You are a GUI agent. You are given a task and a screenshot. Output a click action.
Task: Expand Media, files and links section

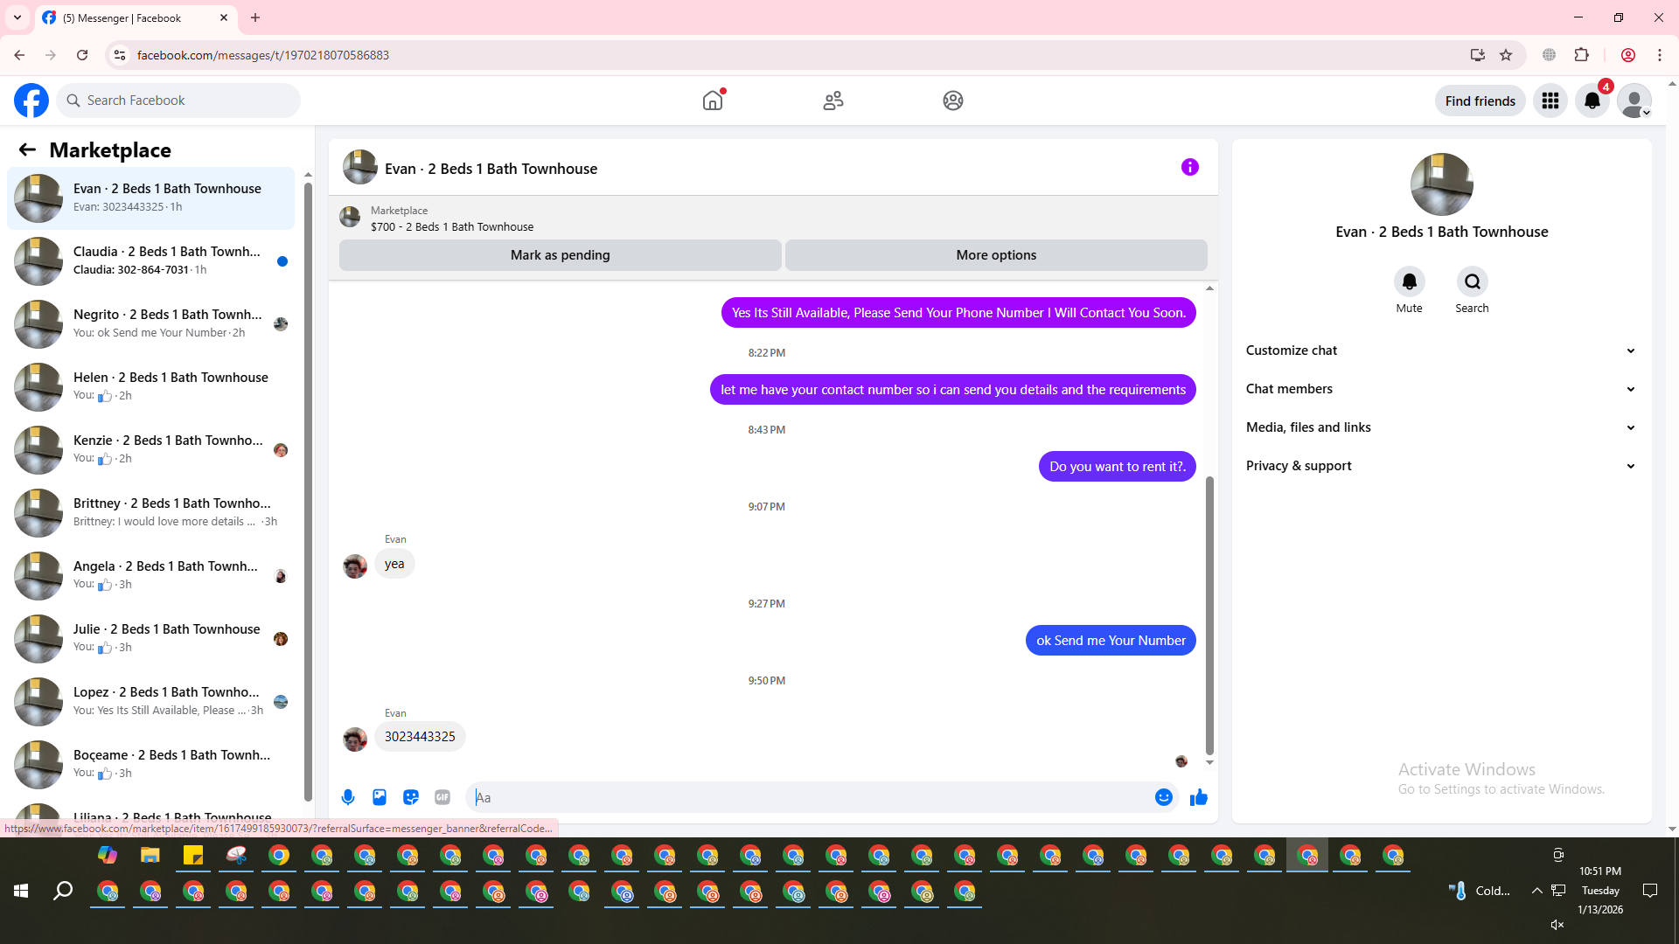(1440, 427)
